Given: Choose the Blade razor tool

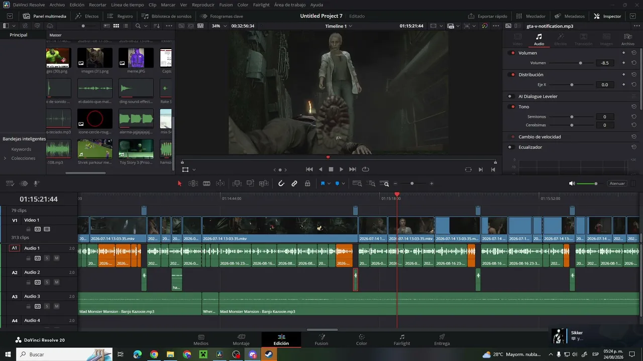Looking at the screenshot, I should [x=206, y=184].
